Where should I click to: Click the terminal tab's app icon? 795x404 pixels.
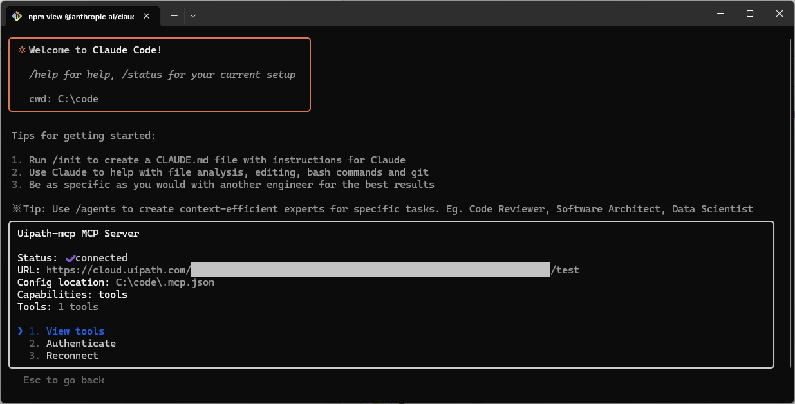tap(17, 16)
